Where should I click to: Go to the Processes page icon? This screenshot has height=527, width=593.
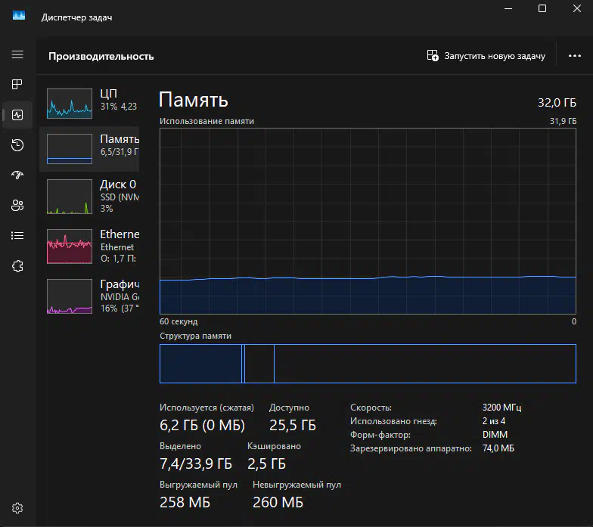pyautogui.click(x=17, y=85)
